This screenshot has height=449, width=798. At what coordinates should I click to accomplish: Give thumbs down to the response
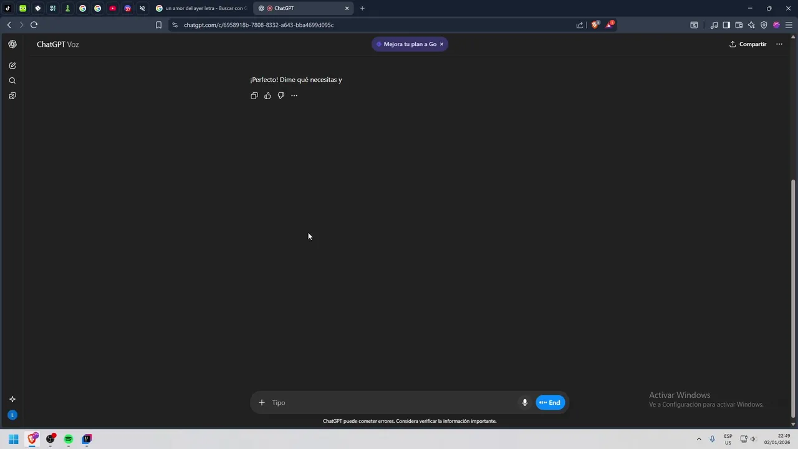pos(281,95)
